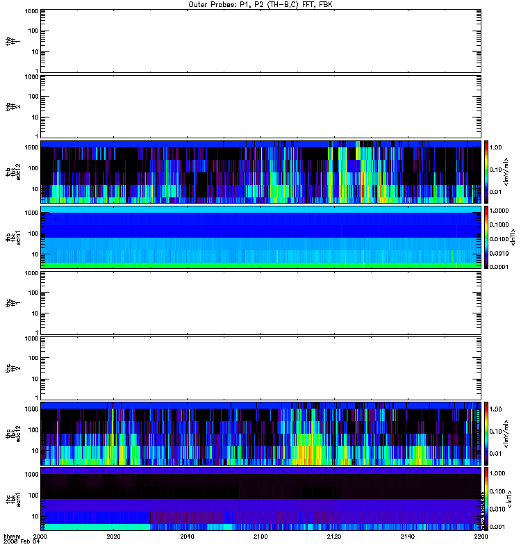The image size is (521, 556).
Task: Click the thc fbk edc12 spectrogram panel
Action: click(x=261, y=434)
